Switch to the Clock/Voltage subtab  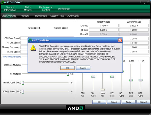tap(9, 16)
